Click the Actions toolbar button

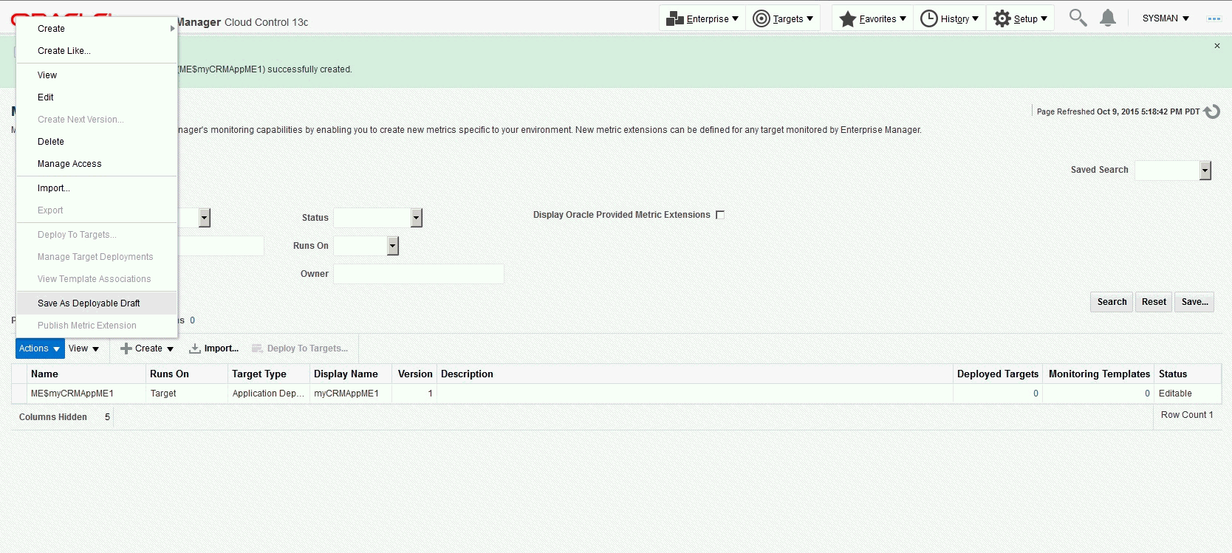tap(40, 348)
